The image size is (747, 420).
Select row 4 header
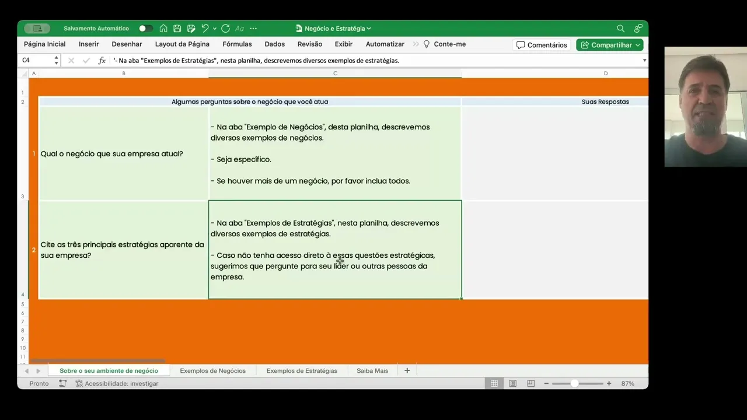click(23, 250)
